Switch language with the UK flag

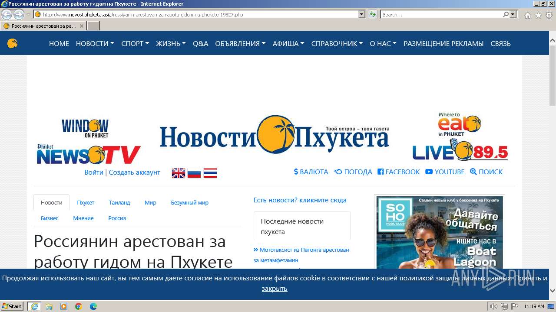tap(179, 173)
